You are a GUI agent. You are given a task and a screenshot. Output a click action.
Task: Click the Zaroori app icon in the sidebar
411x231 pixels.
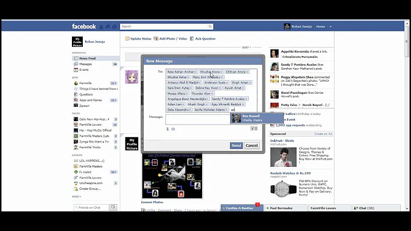coord(76,106)
